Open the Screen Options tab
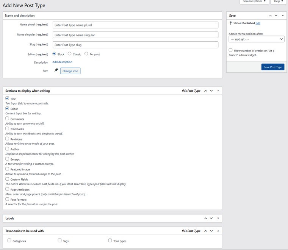The width and height of the screenshot is (288, 250). [254, 2]
